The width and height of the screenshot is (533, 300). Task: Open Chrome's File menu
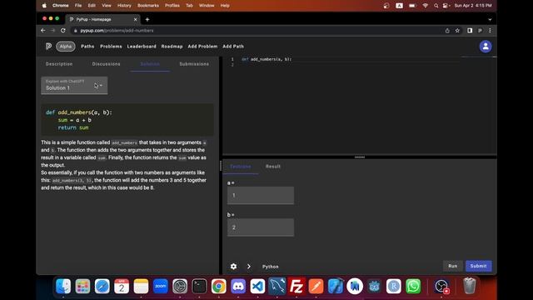[78, 6]
